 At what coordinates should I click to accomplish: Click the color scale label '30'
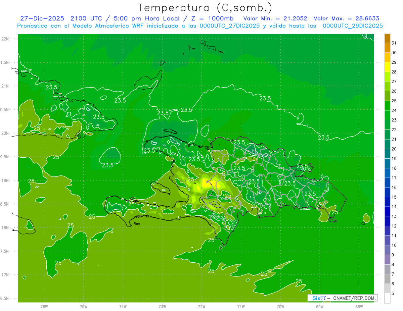(394, 53)
